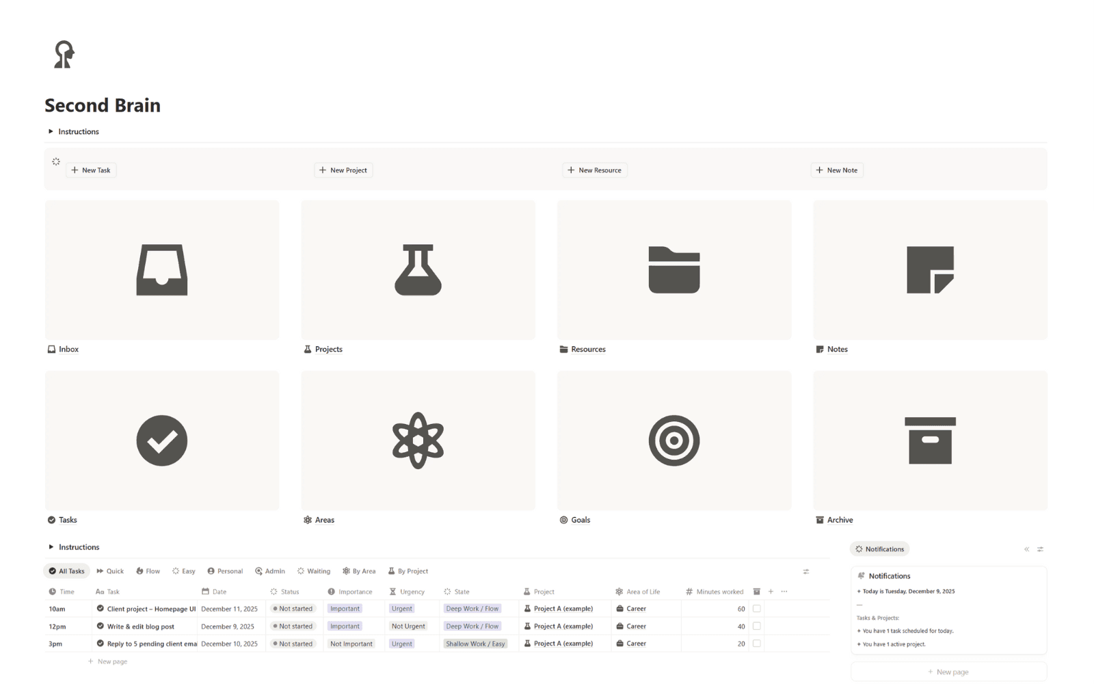
Task: Open the Notes card icon
Action: tap(930, 269)
